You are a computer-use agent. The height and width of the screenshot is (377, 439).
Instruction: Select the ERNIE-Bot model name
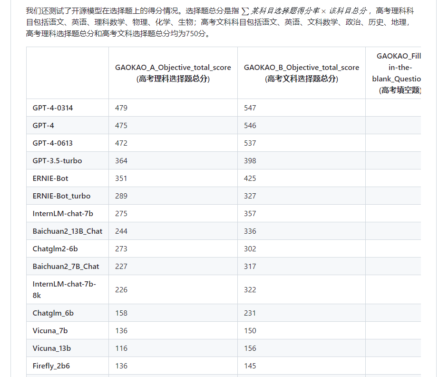(50, 179)
